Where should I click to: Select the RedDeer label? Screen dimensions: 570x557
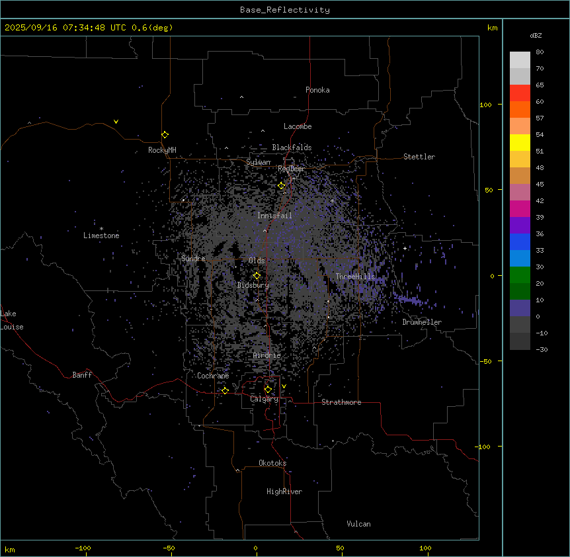pos(291,169)
